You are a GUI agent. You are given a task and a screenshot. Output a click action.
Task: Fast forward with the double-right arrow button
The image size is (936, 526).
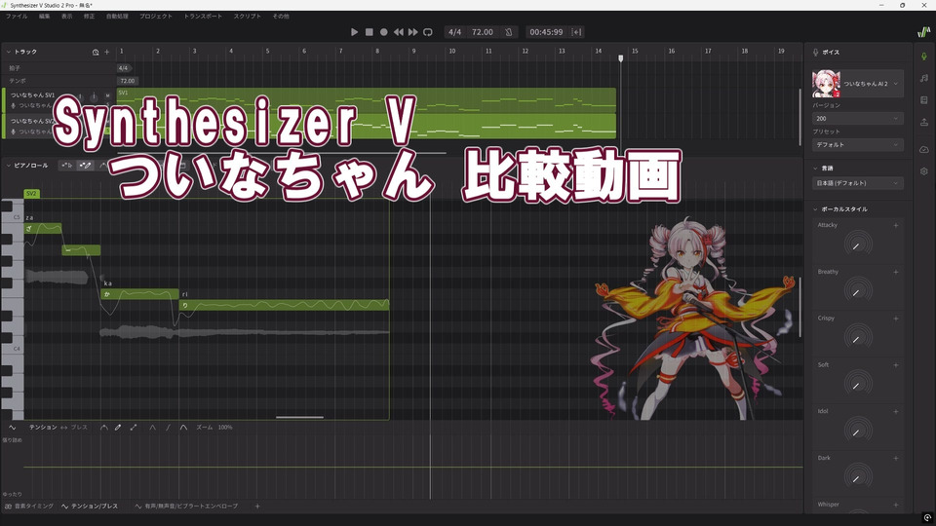[x=413, y=32]
